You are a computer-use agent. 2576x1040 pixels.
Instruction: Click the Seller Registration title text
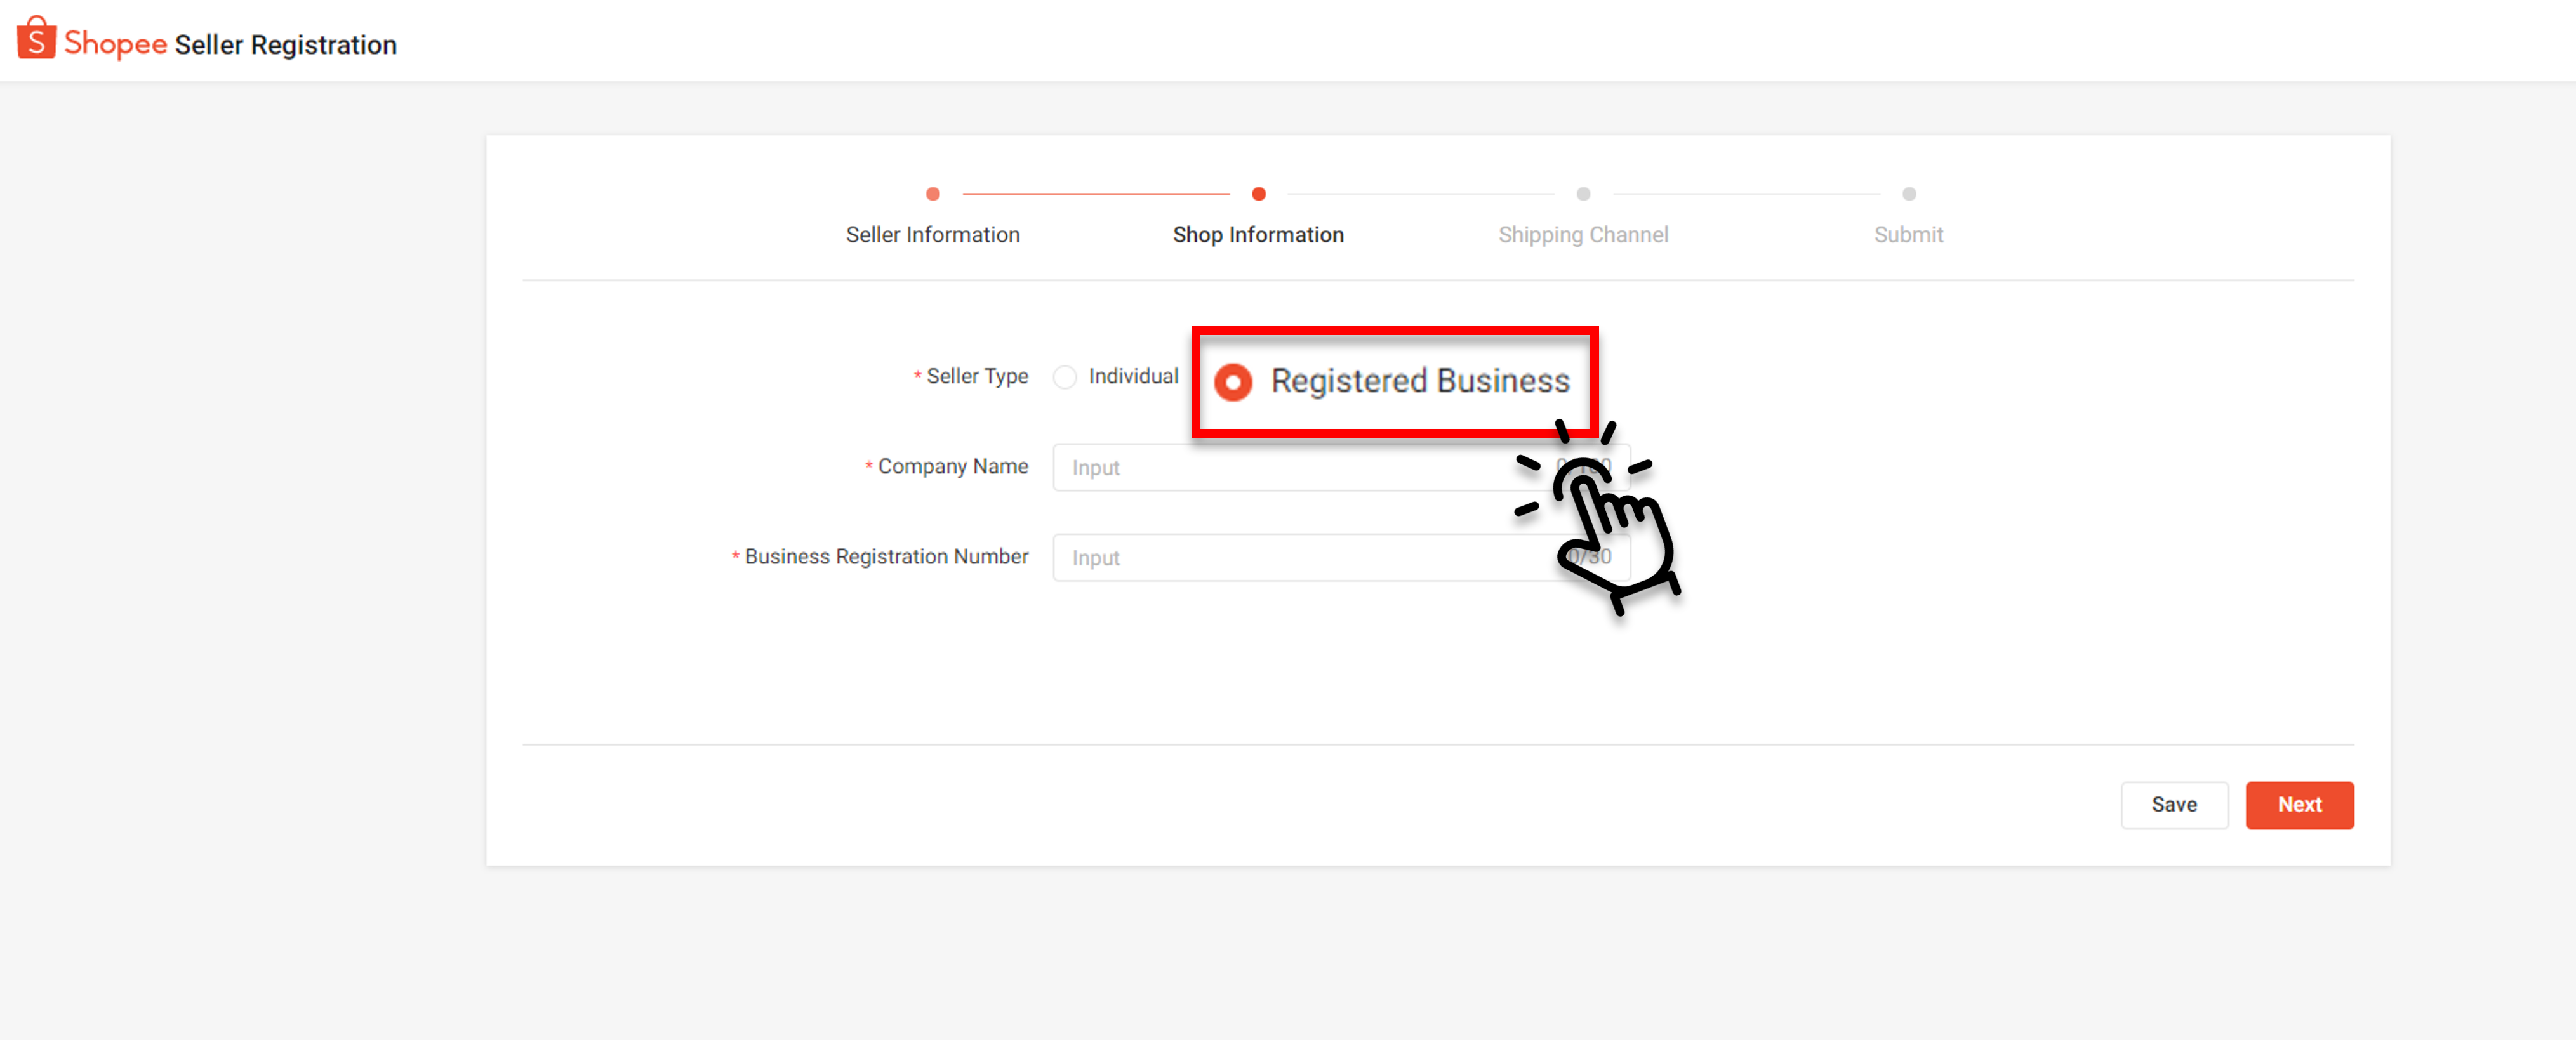(x=285, y=44)
